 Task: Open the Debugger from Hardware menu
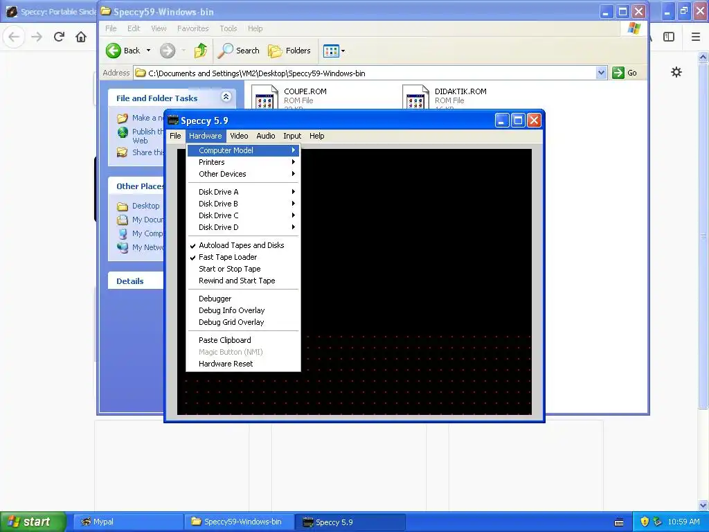[243, 299]
